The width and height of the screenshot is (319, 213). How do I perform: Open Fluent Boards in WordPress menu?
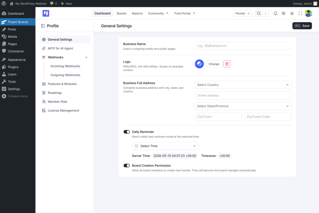coord(18,22)
